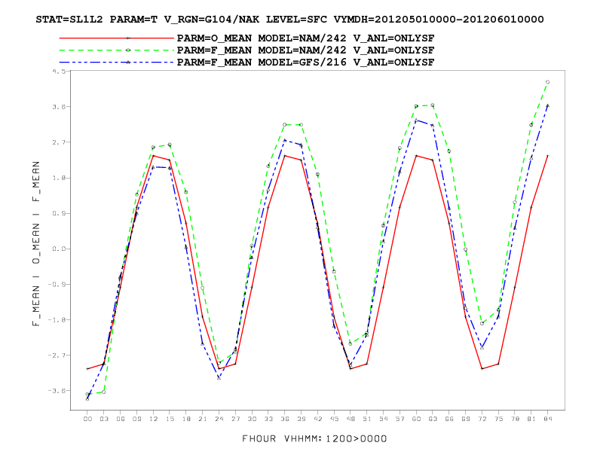The width and height of the screenshot is (597, 461).
Task: Click the green NAM point at hour 21
Action: click(203, 289)
